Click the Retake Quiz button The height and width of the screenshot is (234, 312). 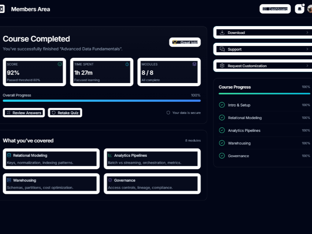pos(65,113)
